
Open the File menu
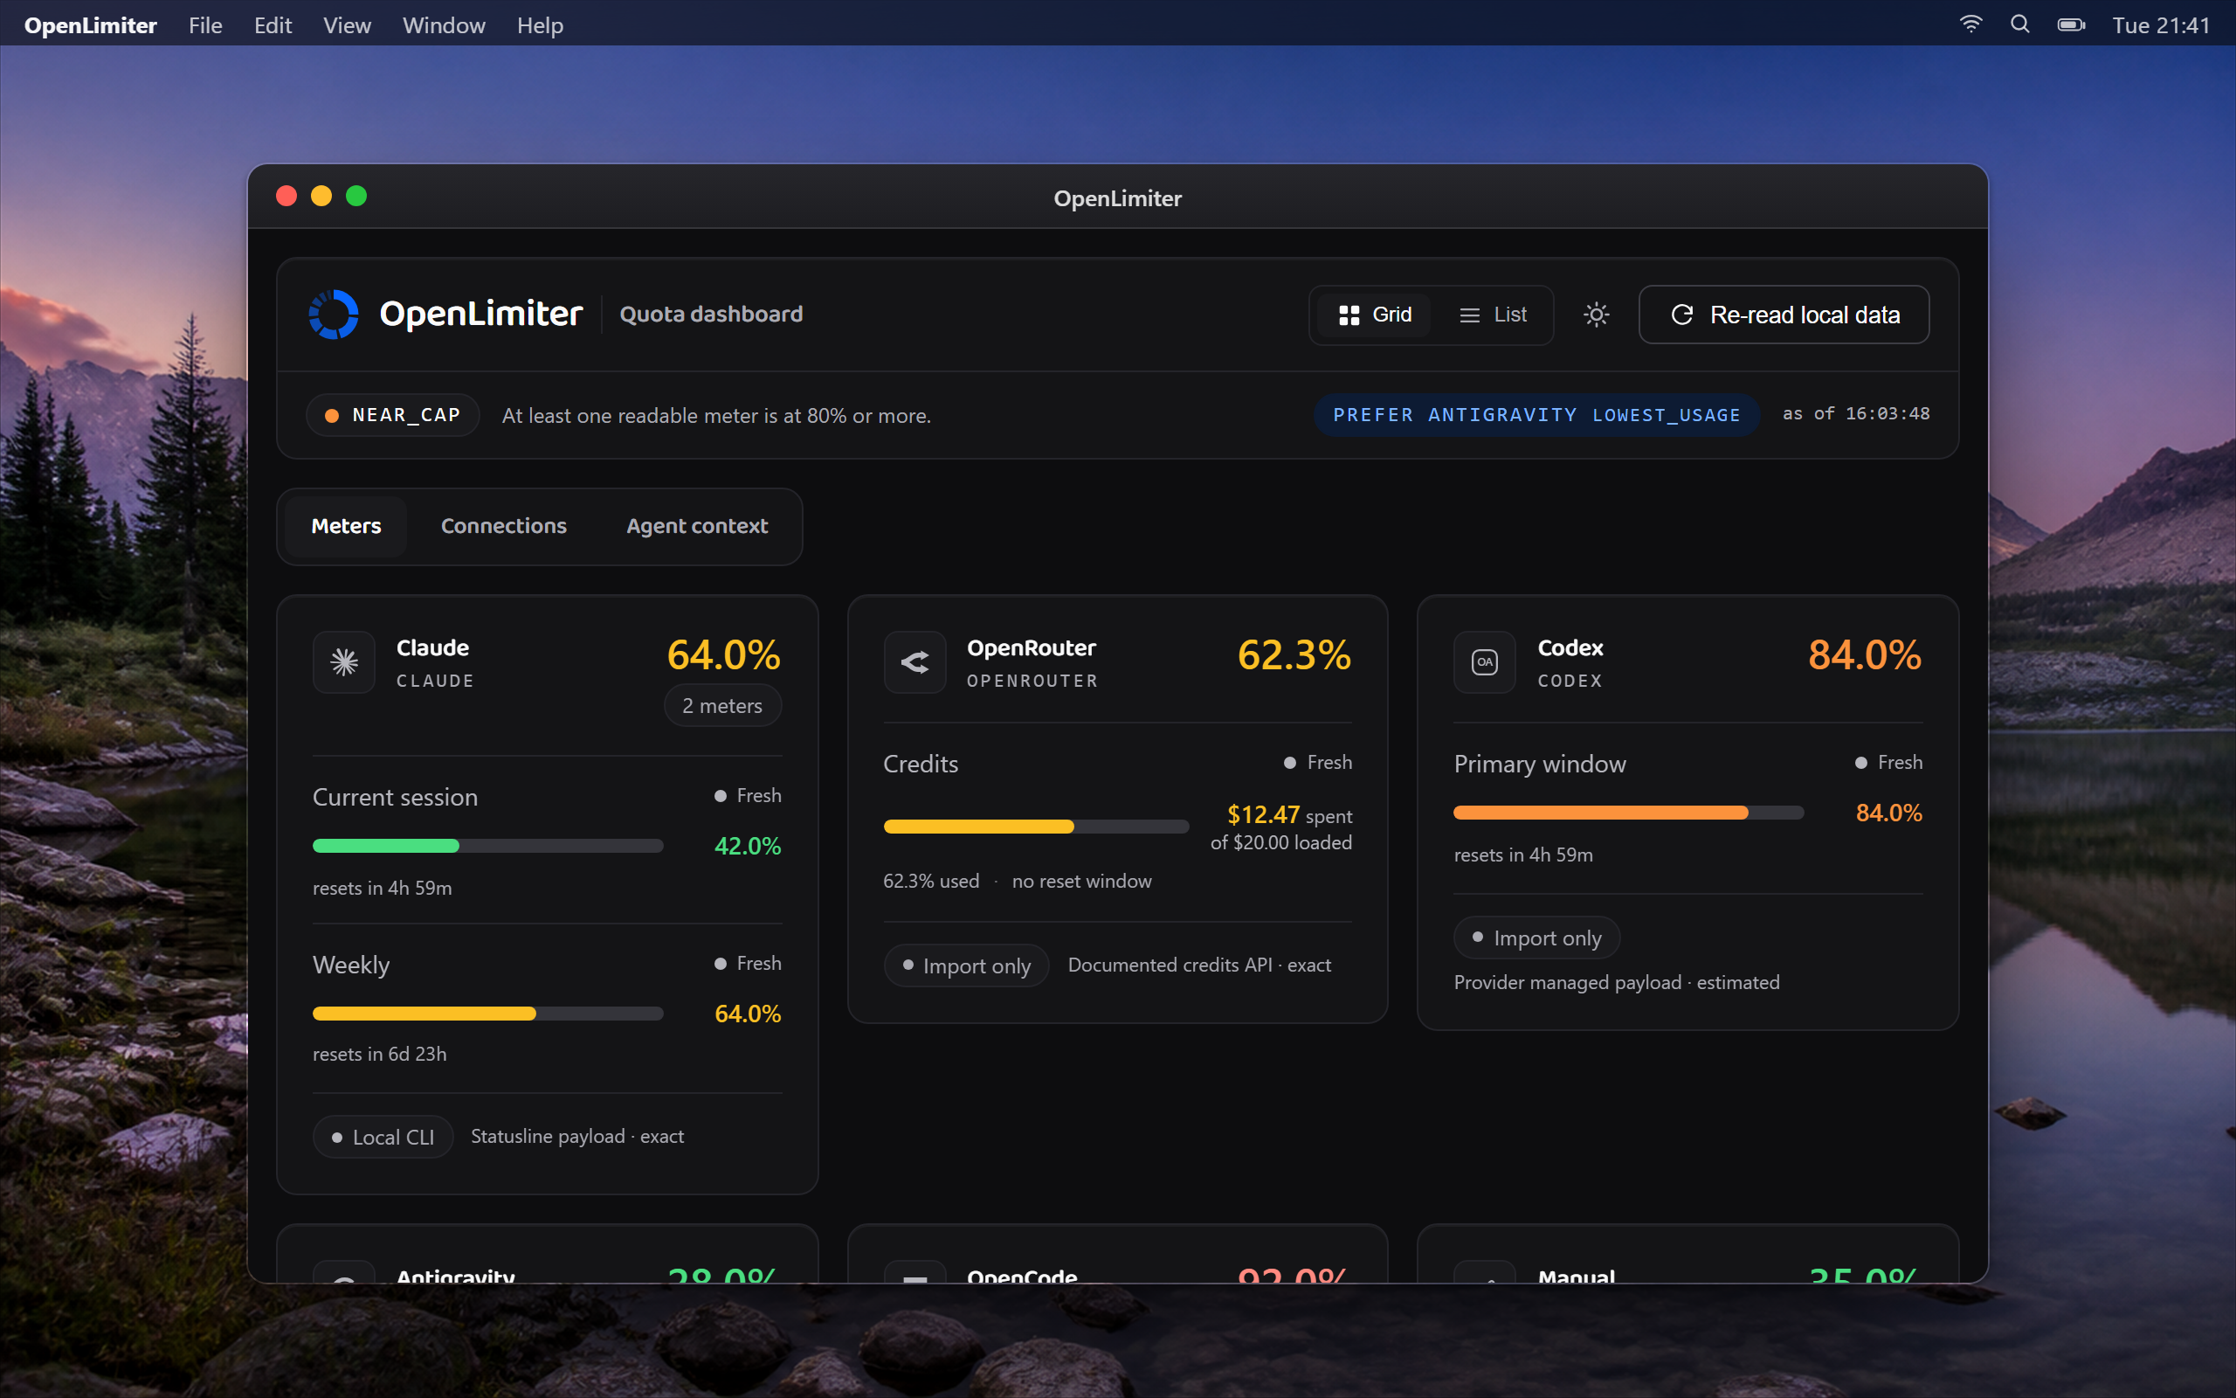pos(205,25)
